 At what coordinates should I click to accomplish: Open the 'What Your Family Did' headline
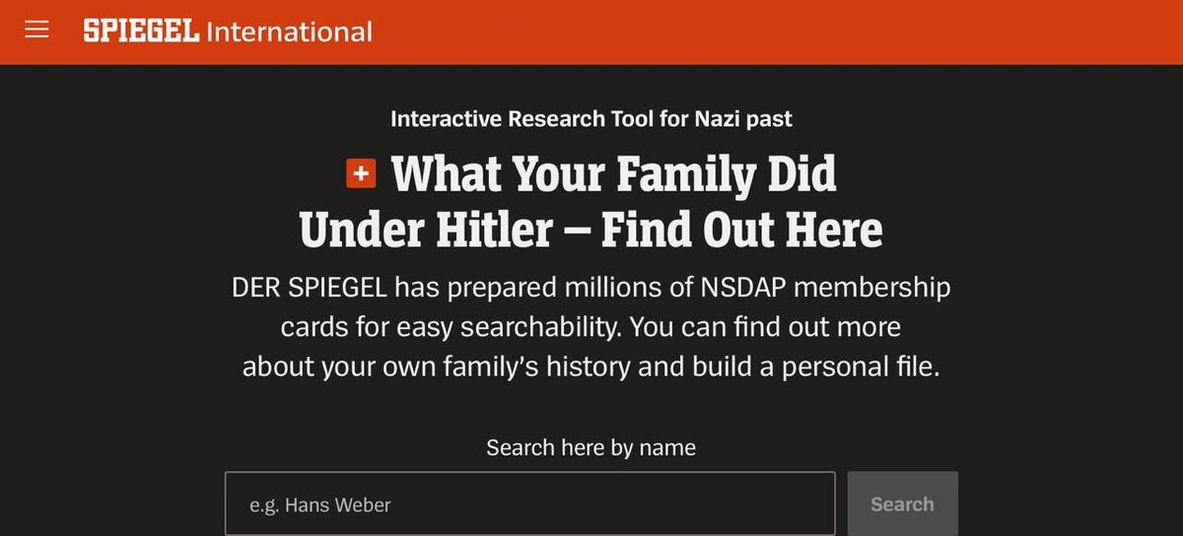tap(613, 174)
